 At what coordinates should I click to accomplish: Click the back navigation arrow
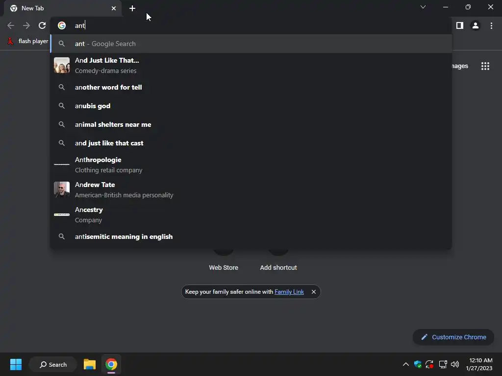coord(11,25)
